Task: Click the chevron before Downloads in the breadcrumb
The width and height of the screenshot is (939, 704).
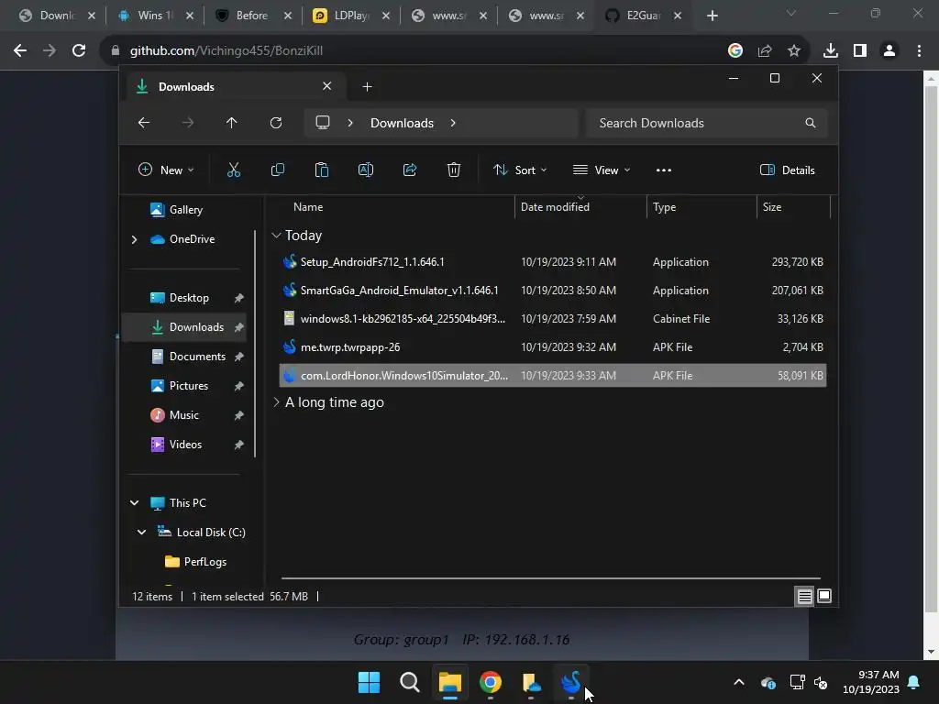Action: coord(350,123)
